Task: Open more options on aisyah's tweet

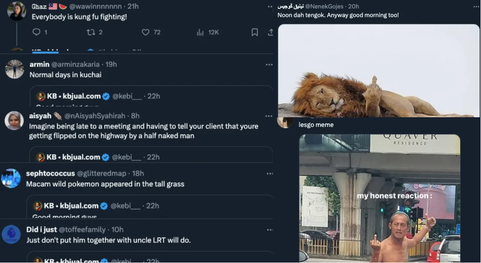Action: pos(269,116)
